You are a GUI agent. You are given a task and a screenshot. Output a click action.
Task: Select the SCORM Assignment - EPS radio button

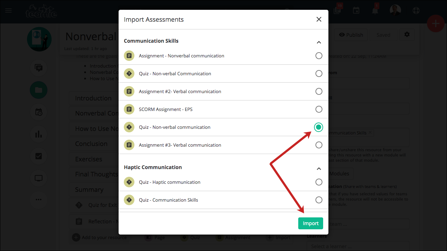click(319, 109)
